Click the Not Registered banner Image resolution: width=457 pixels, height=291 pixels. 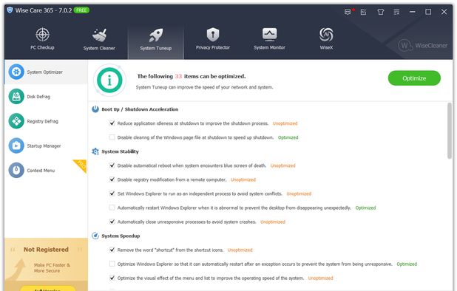pos(46,250)
